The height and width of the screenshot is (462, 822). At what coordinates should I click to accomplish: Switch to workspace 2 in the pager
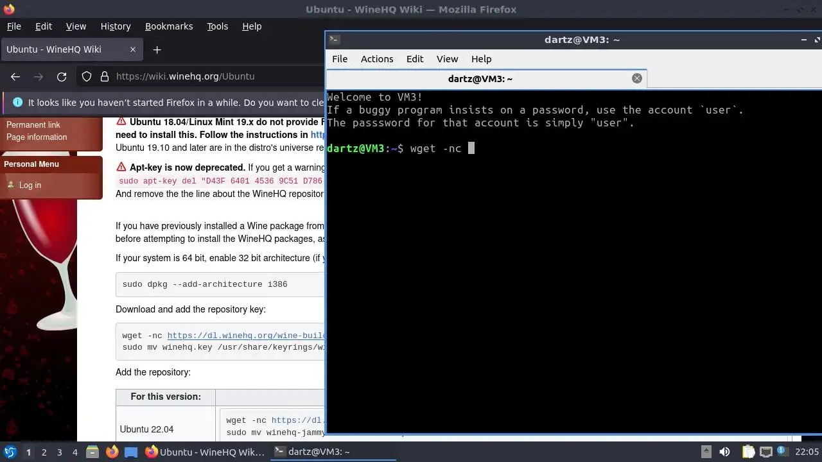(x=44, y=452)
